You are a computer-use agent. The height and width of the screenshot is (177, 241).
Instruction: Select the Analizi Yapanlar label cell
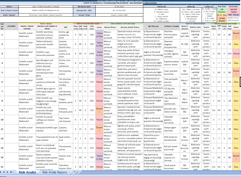[x=9, y=15]
